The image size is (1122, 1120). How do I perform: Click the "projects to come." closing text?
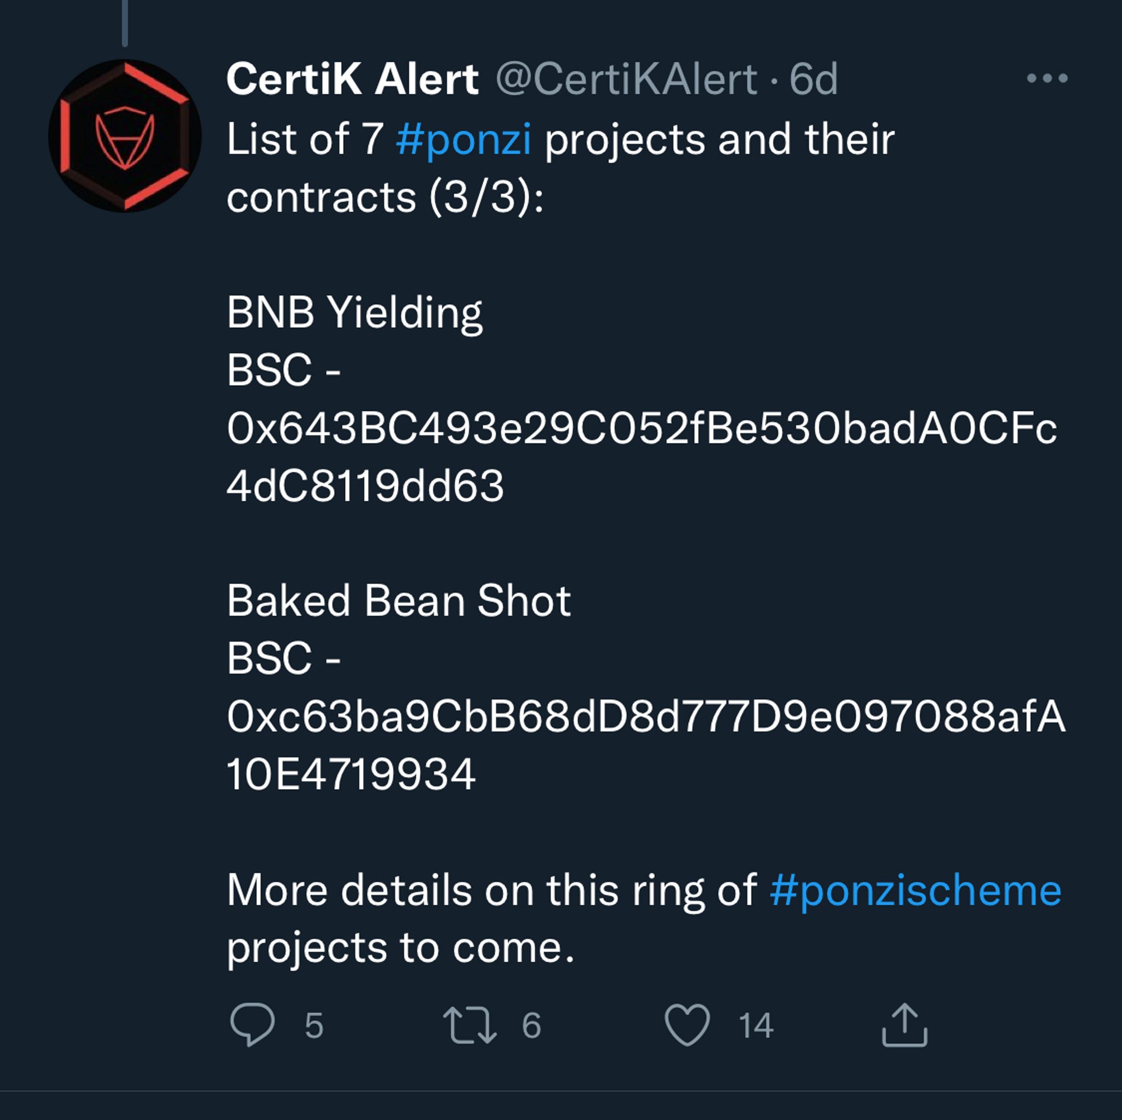point(400,948)
